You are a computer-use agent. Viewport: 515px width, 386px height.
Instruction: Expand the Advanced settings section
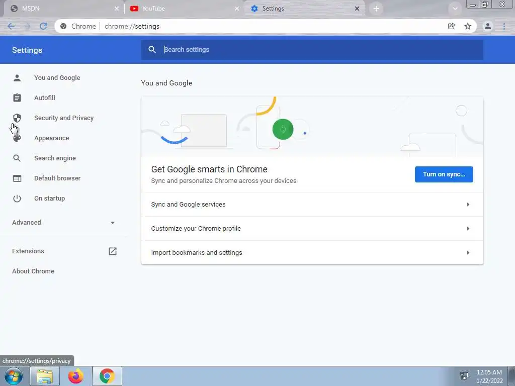point(63,223)
